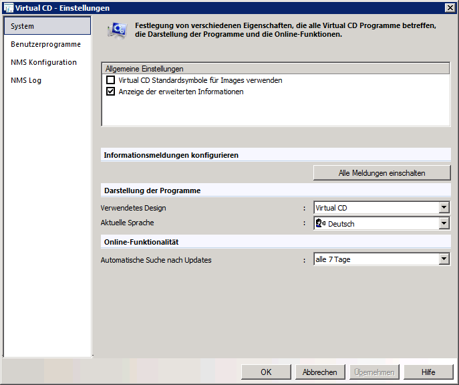
Task: Expand the Aktuelle Sprache dropdown arrow
Action: 444,223
